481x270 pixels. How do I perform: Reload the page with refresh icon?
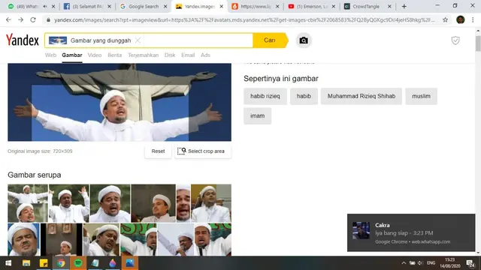coord(33,20)
